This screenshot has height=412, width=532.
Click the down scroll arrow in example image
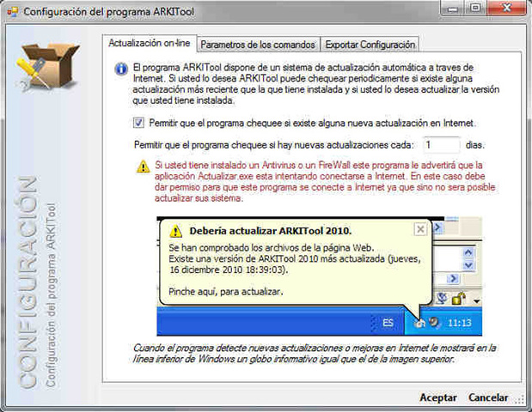468,265
